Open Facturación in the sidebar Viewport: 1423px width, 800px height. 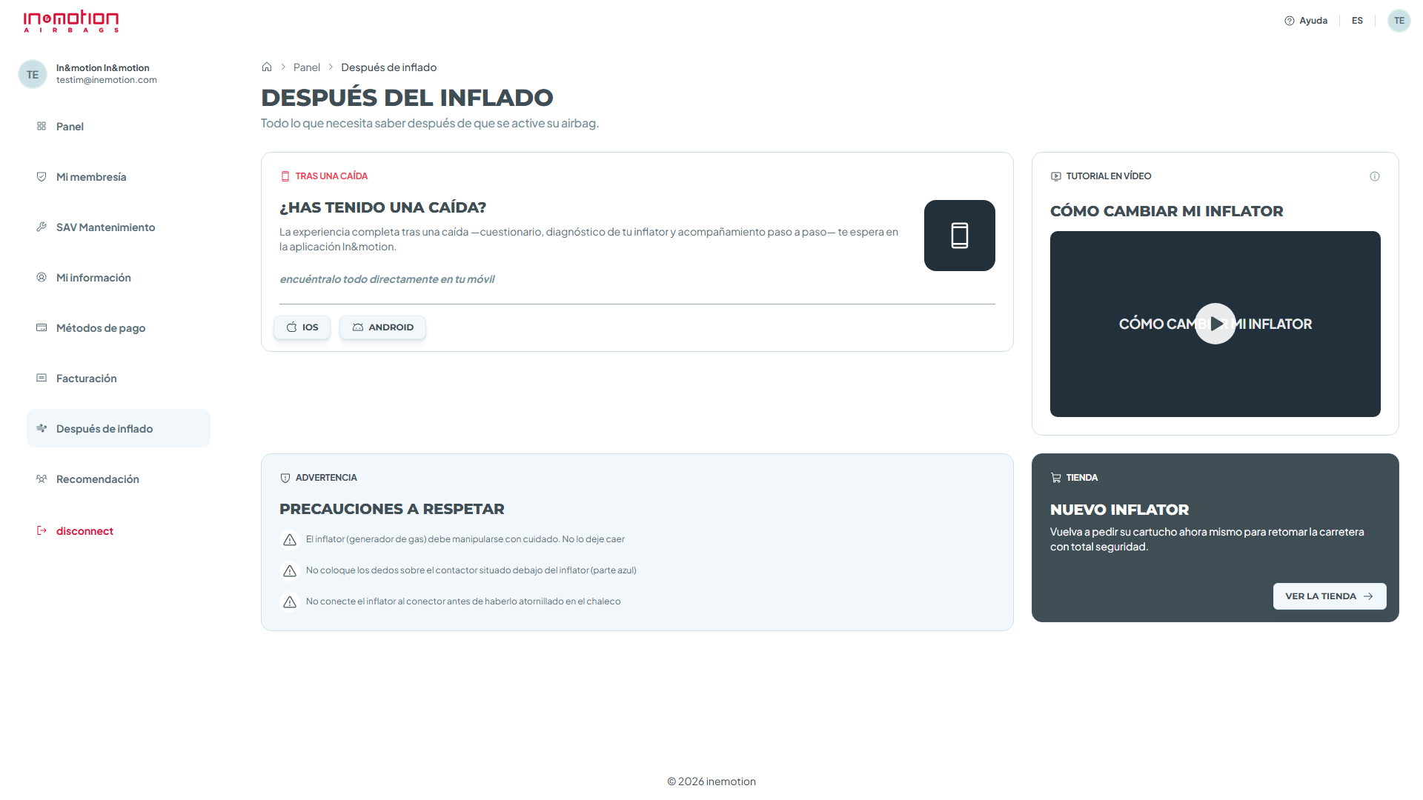[x=119, y=379]
